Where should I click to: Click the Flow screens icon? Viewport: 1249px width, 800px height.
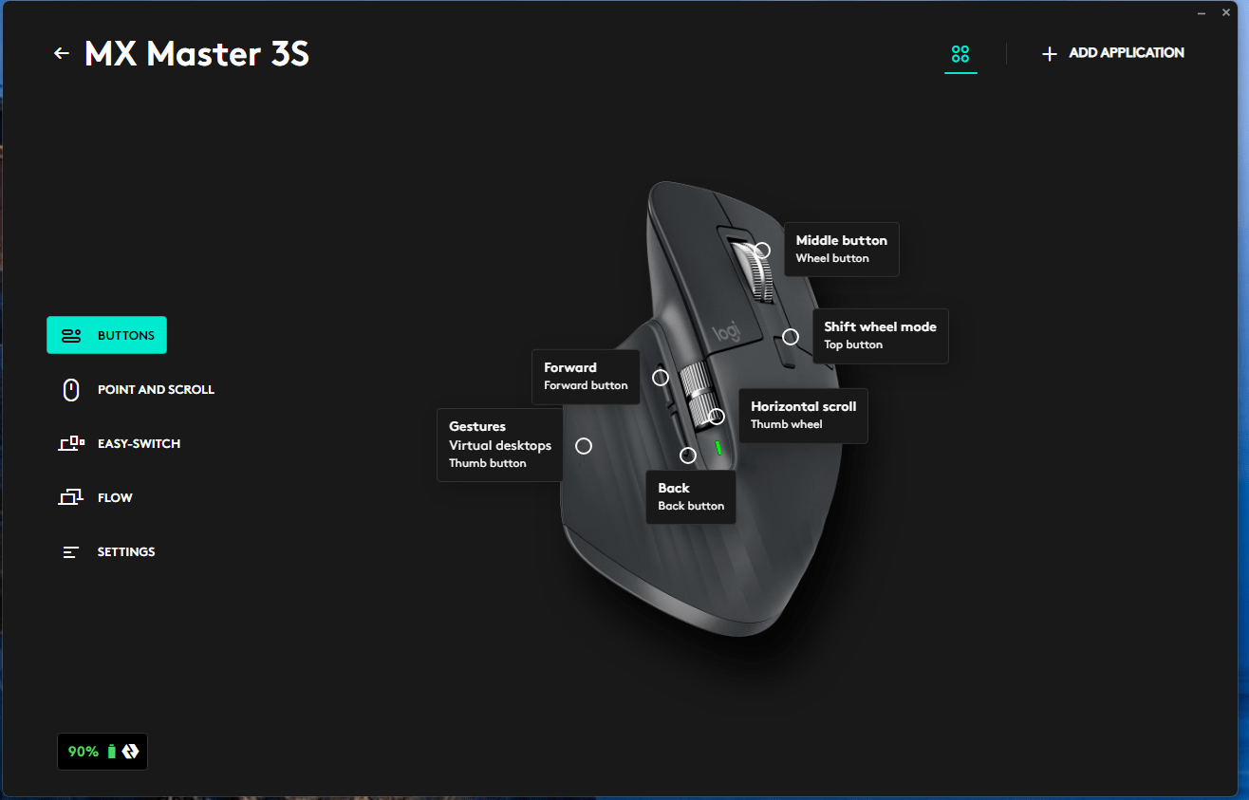(71, 497)
